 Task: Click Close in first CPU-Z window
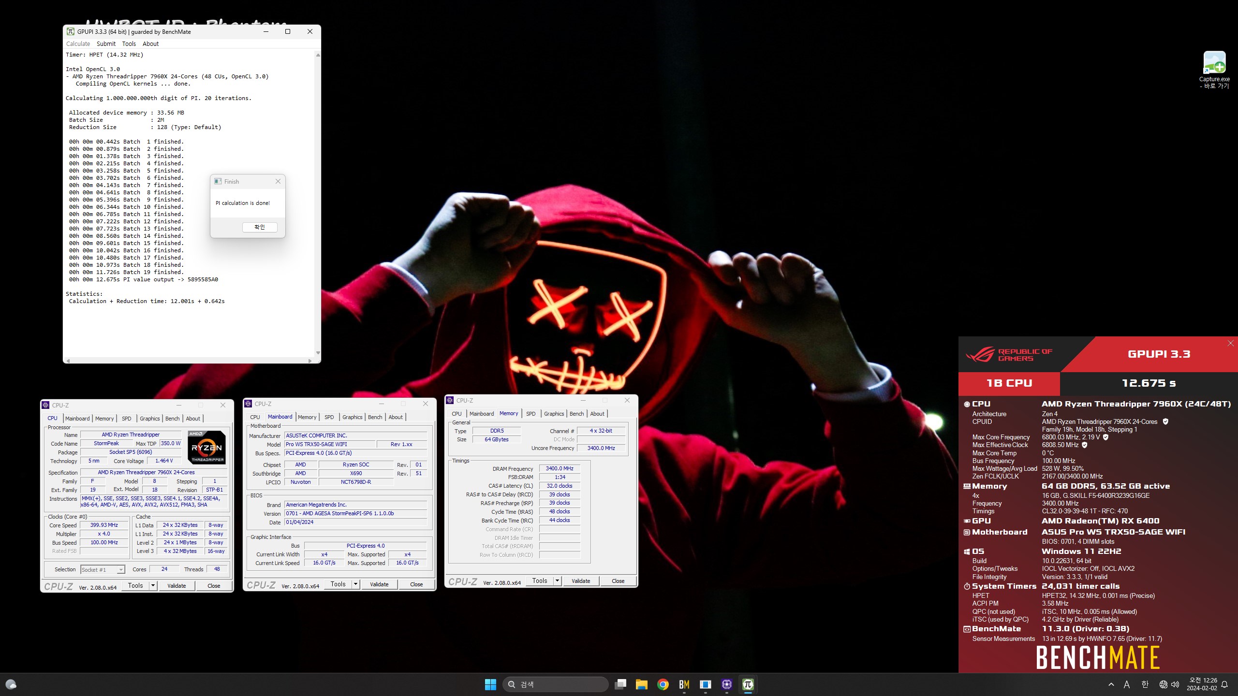tap(214, 585)
